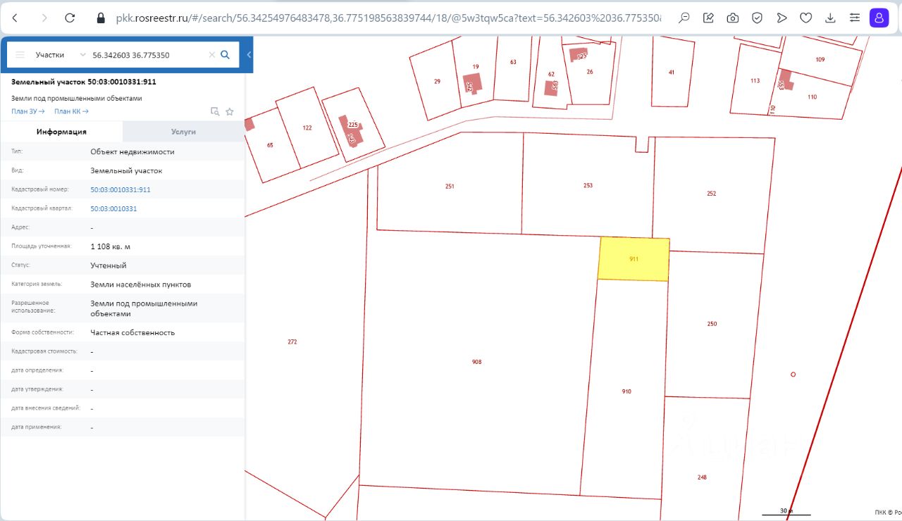Select the Информация tab
This screenshot has width=902, height=521.
[61, 132]
